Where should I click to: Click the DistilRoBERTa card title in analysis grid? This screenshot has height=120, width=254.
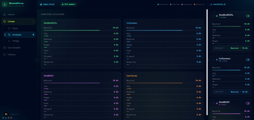[50, 23]
